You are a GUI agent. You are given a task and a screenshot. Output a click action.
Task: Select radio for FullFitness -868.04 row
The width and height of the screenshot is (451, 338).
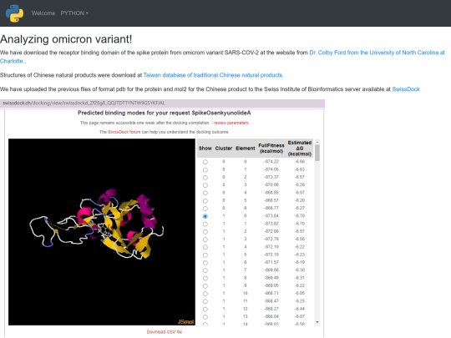click(x=205, y=317)
